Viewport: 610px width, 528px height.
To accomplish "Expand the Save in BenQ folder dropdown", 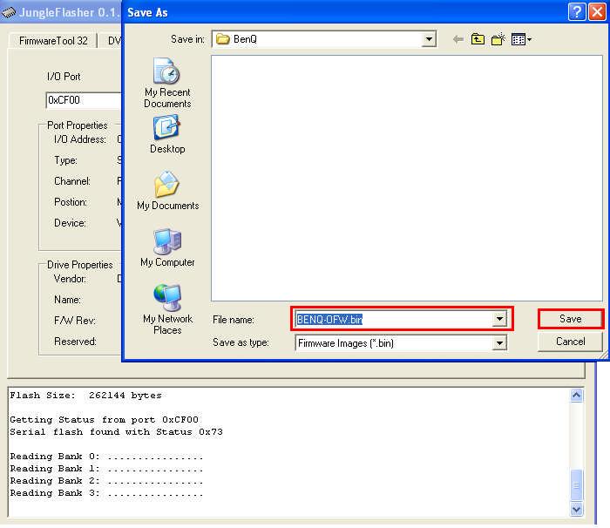I will pos(429,39).
